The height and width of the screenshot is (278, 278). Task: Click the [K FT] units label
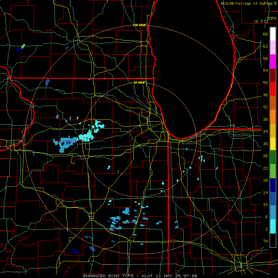click(261, 21)
